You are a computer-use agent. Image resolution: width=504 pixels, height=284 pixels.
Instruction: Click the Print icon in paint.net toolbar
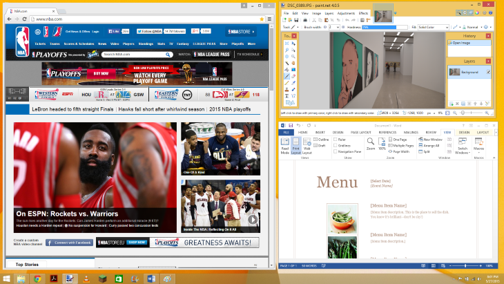click(x=305, y=20)
